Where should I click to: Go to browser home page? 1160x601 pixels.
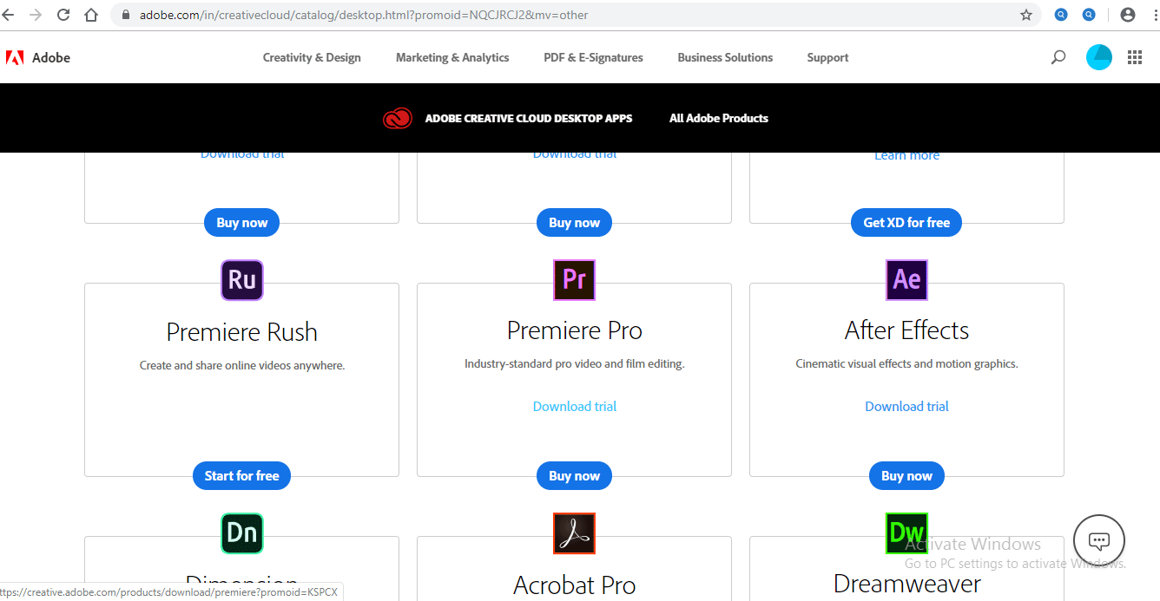pyautogui.click(x=91, y=15)
